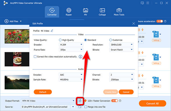
Task: Click the Cancel button
Action: pos(126,92)
